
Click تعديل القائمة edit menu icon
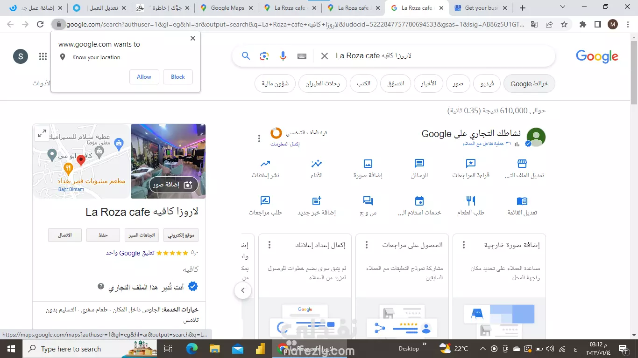[x=522, y=201]
